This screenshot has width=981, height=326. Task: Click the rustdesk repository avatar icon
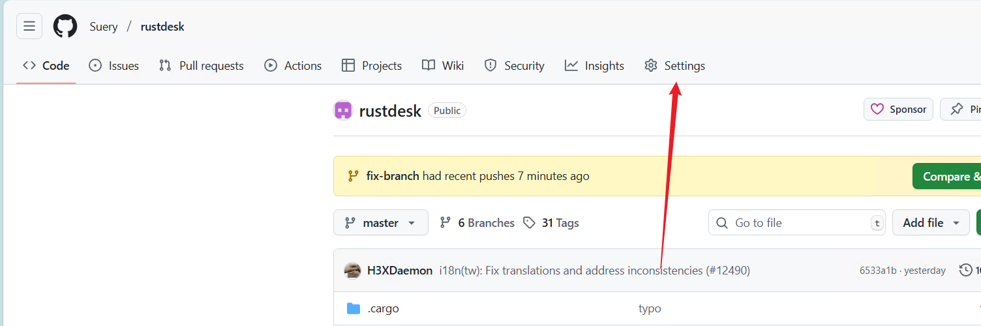click(x=343, y=111)
